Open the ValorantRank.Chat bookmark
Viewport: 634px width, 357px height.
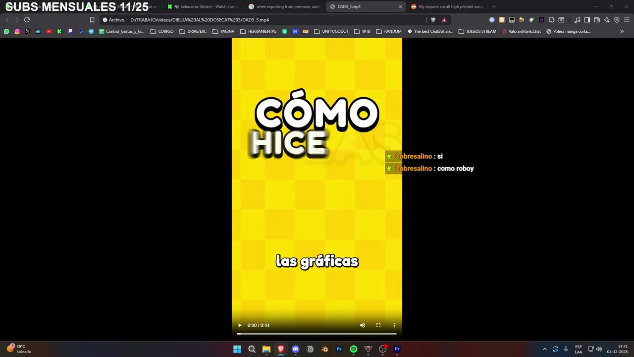522,31
